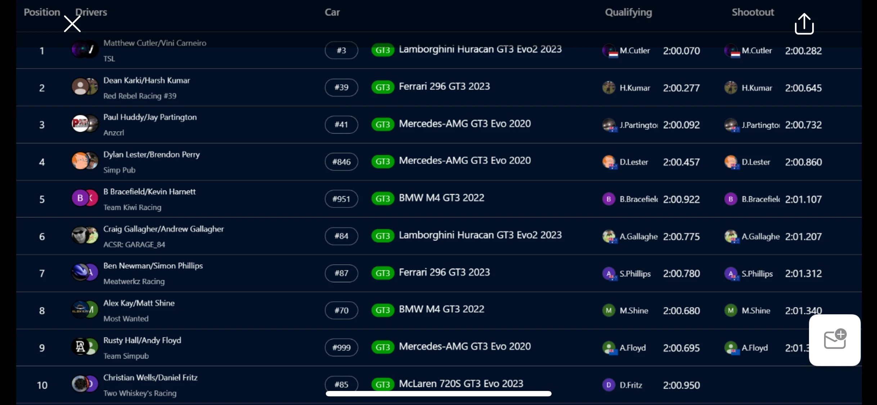This screenshot has height=405, width=877.
Task: Select team name Team Kiwi Racing
Action: [x=132, y=207]
